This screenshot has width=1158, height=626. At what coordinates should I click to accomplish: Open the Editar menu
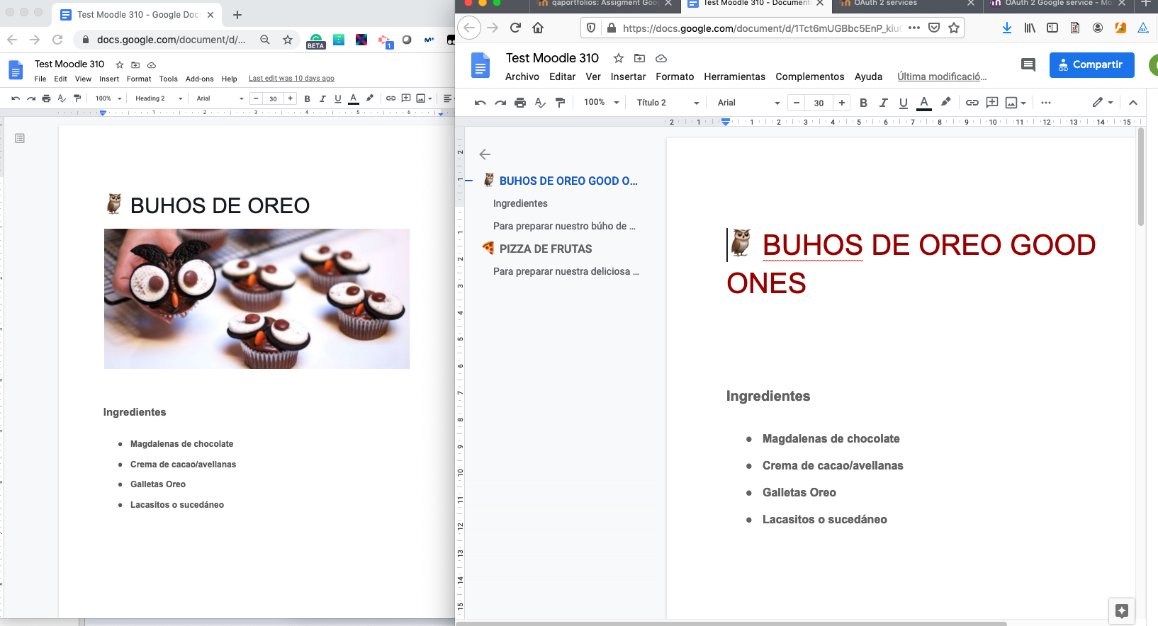(562, 76)
